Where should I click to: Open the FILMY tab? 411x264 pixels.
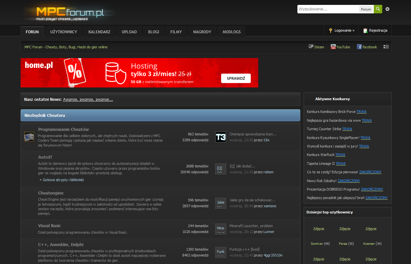coord(176,32)
